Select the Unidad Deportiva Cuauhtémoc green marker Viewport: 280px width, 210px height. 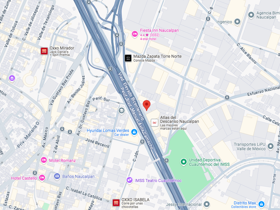[183, 162]
